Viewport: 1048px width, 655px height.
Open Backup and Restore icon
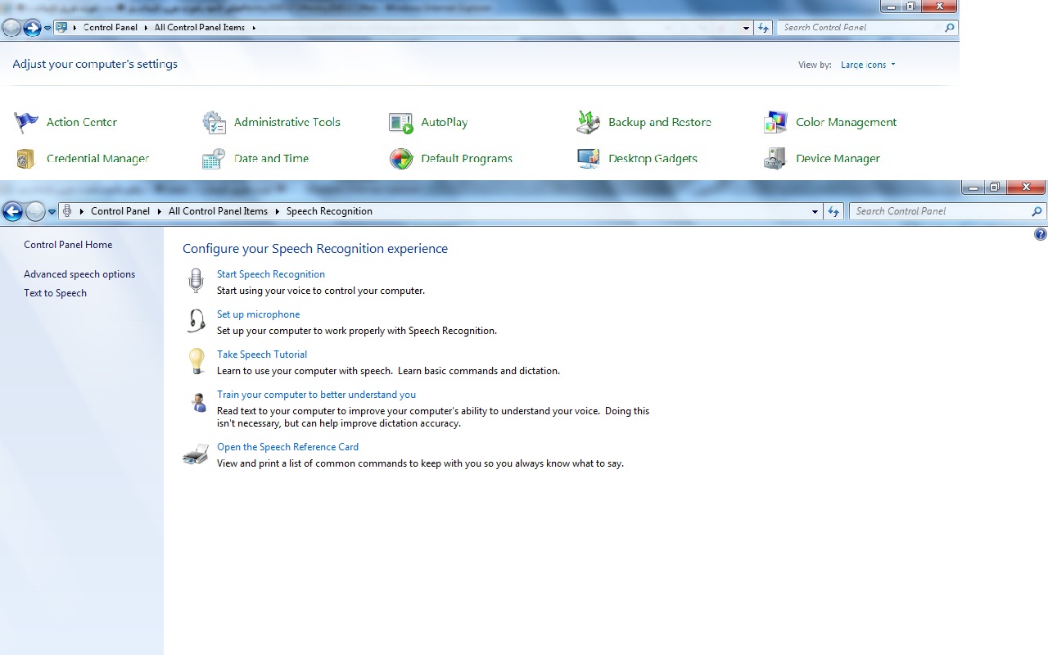tap(589, 123)
